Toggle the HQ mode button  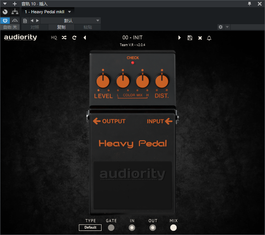click(54, 37)
